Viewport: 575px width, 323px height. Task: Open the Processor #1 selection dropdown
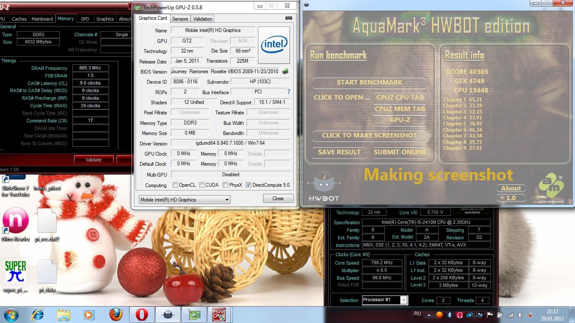tap(385, 300)
